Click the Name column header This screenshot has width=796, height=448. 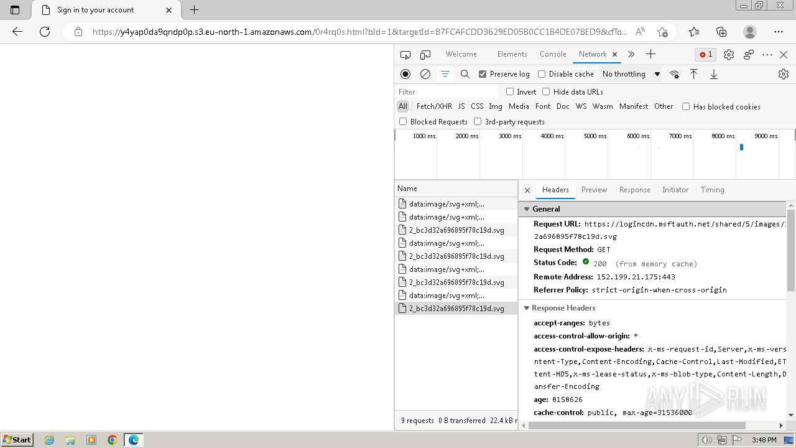pyautogui.click(x=456, y=189)
